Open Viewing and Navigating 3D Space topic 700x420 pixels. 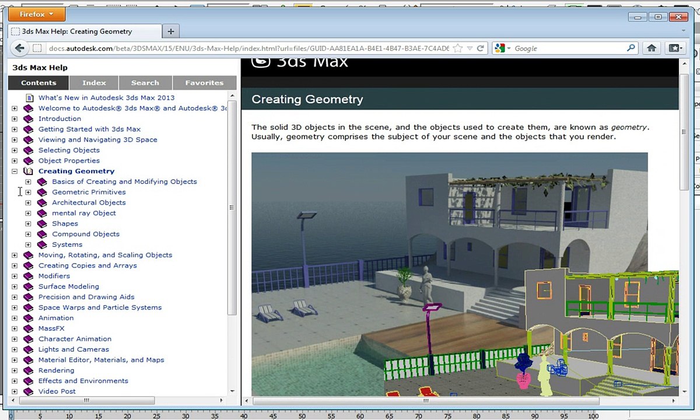pos(97,139)
